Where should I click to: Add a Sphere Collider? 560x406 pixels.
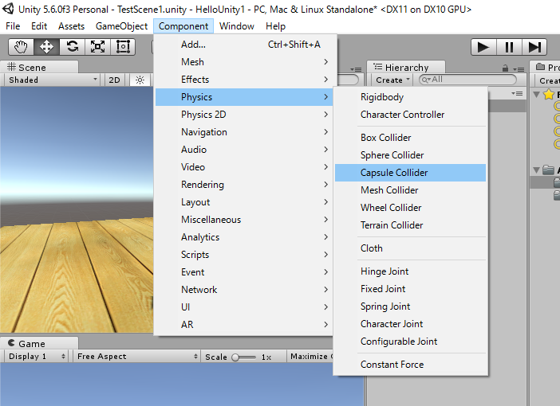pos(410,155)
